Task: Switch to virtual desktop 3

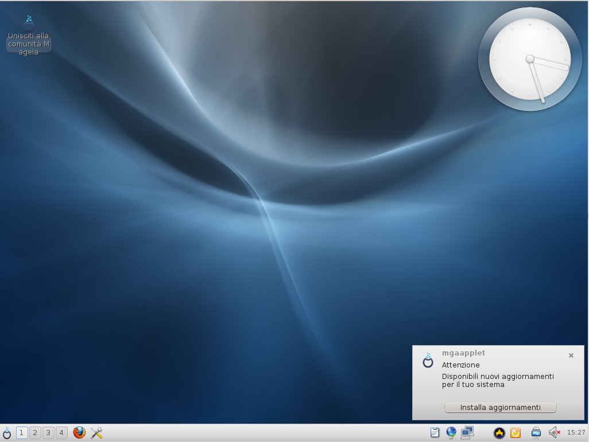Action: [x=48, y=433]
